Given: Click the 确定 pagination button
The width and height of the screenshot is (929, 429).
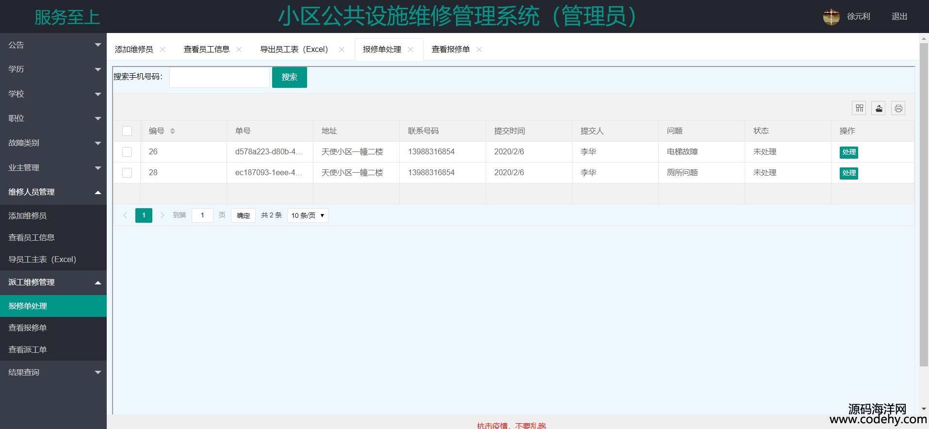Looking at the screenshot, I should pyautogui.click(x=243, y=215).
